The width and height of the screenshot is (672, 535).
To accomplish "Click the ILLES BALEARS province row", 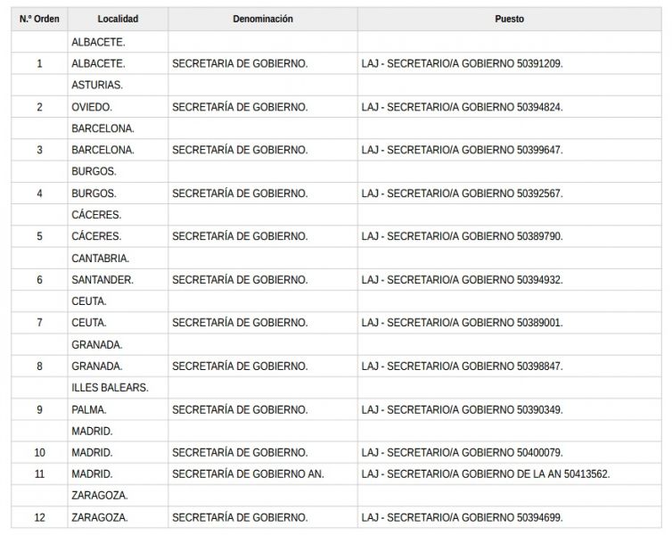I will pos(110,388).
